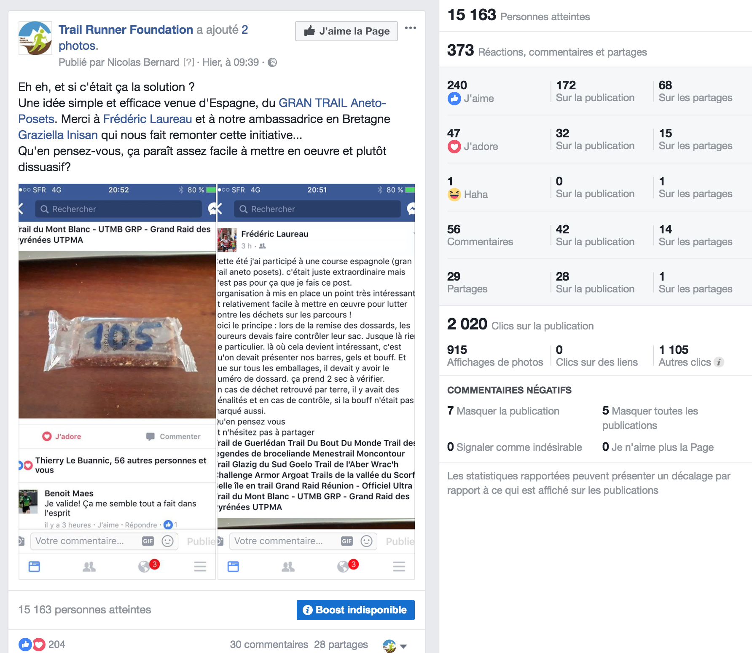This screenshot has height=653, width=752.
Task: Open the Trail Runner Foundation page link
Action: [126, 29]
